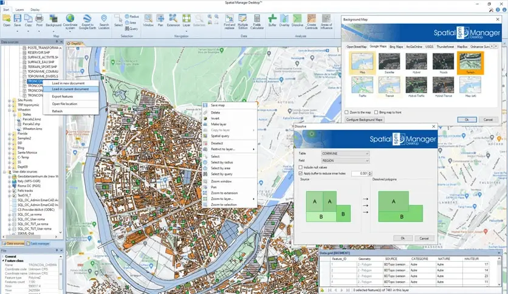
Task: Expand the Santa Monica folder node
Action: pos(9,152)
